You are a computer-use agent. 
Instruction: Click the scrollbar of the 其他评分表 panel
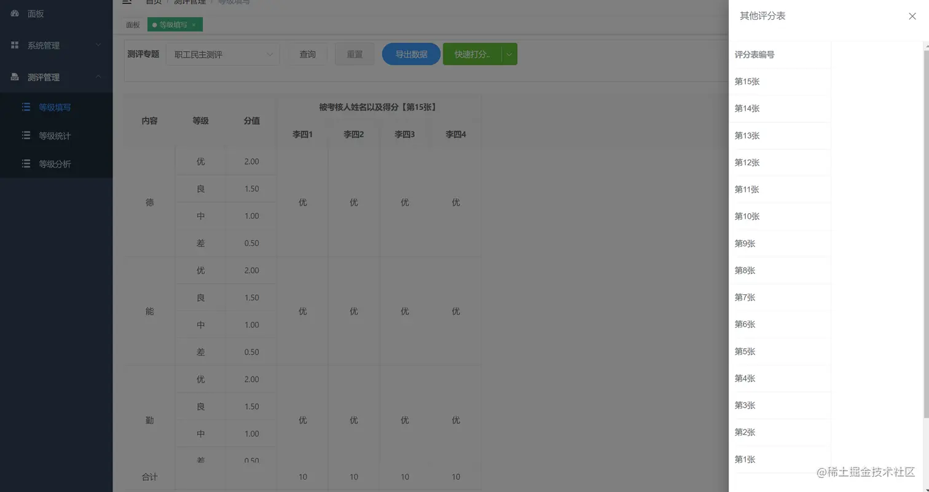click(925, 246)
